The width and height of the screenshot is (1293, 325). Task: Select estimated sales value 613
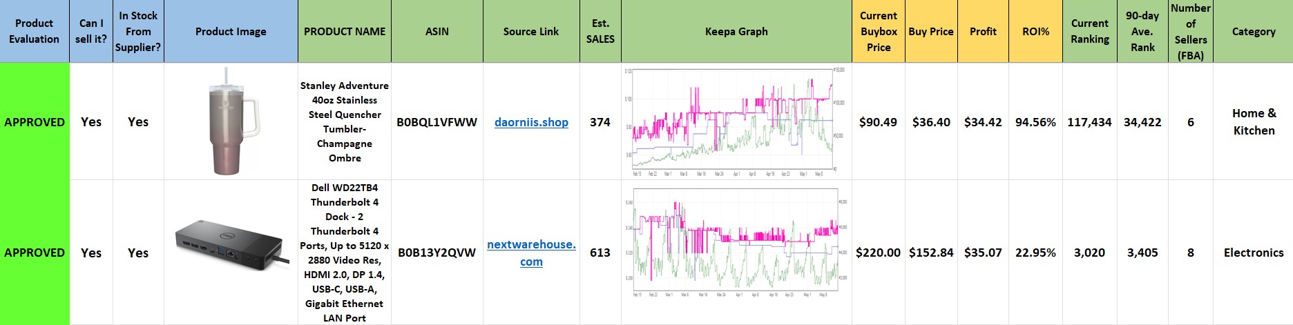[x=600, y=253]
